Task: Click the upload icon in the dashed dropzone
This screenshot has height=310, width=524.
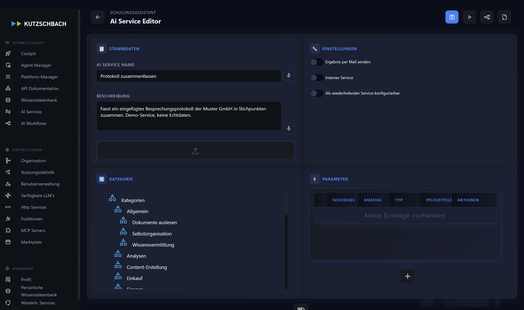Action: pyautogui.click(x=195, y=151)
